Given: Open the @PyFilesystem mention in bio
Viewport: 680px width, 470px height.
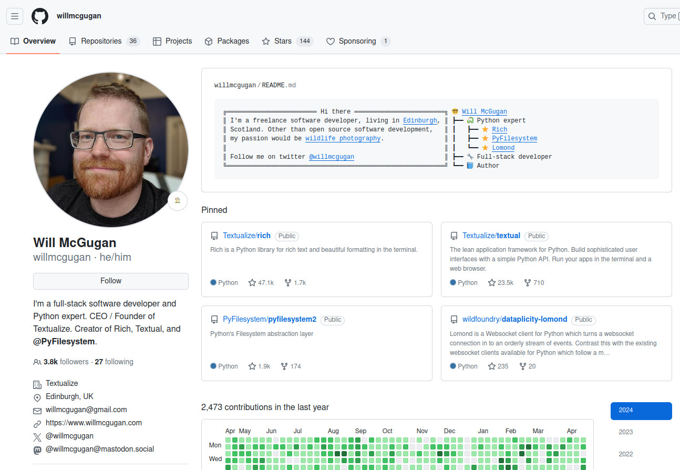Looking at the screenshot, I should [64, 342].
